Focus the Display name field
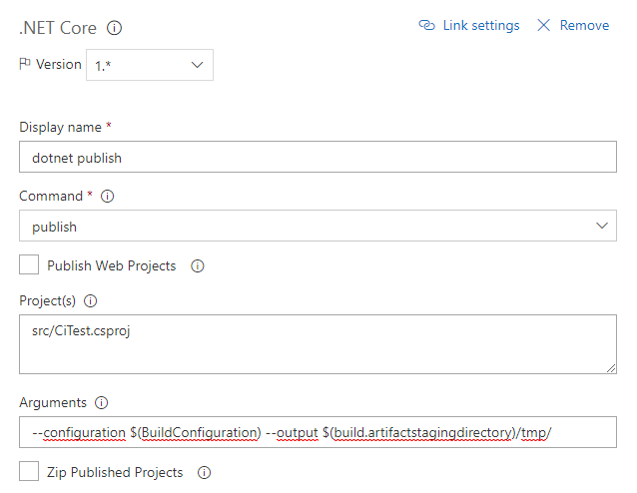Image resolution: width=637 pixels, height=493 pixels. point(318,157)
